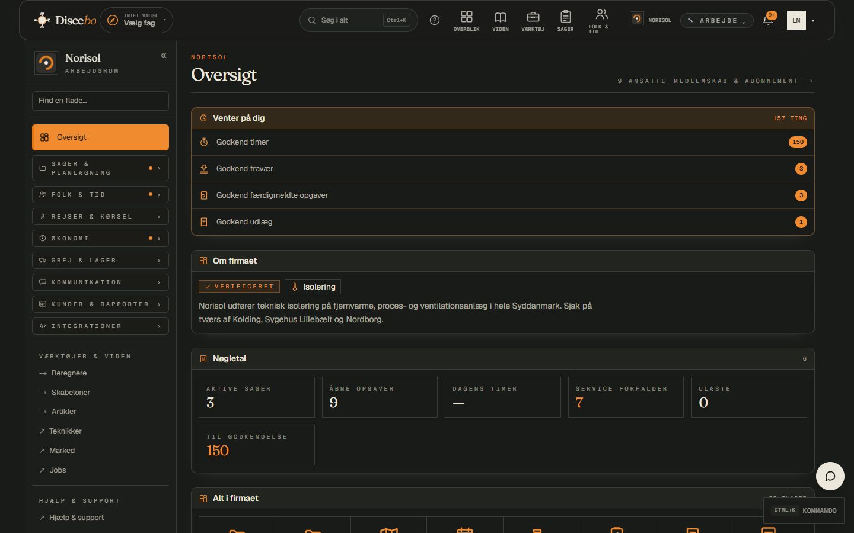854x533 pixels.
Task: Click the 150 badge on Godkend timer
Action: pos(798,142)
